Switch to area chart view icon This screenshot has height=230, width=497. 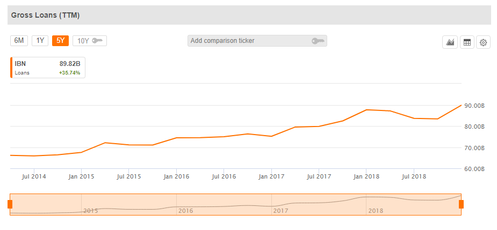tap(450, 42)
